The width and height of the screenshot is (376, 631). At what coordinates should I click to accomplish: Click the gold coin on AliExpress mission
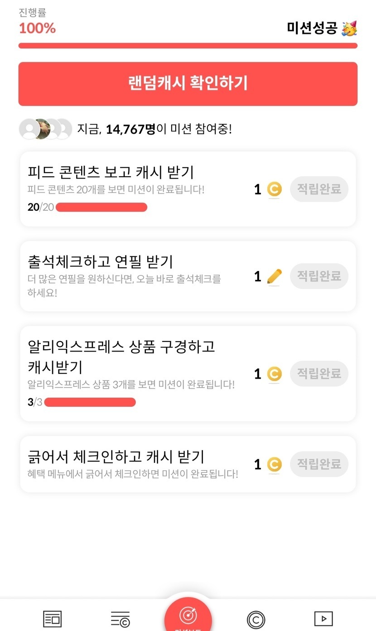[274, 374]
